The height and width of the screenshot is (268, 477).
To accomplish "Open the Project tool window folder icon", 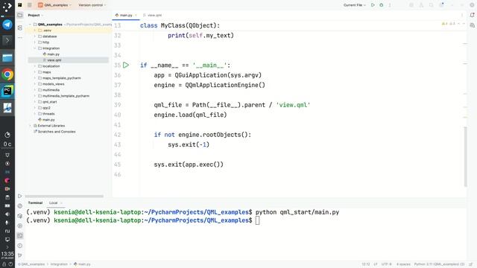I will [x=20, y=15].
